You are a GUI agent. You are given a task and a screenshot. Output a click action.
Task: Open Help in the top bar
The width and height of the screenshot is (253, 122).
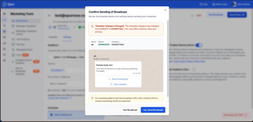tap(204, 4)
